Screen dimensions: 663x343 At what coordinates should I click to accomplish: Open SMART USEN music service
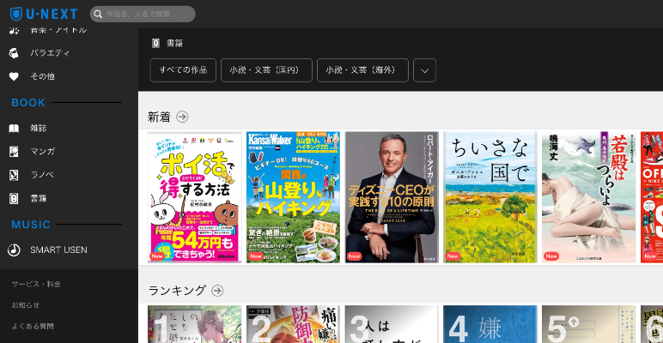coord(58,250)
